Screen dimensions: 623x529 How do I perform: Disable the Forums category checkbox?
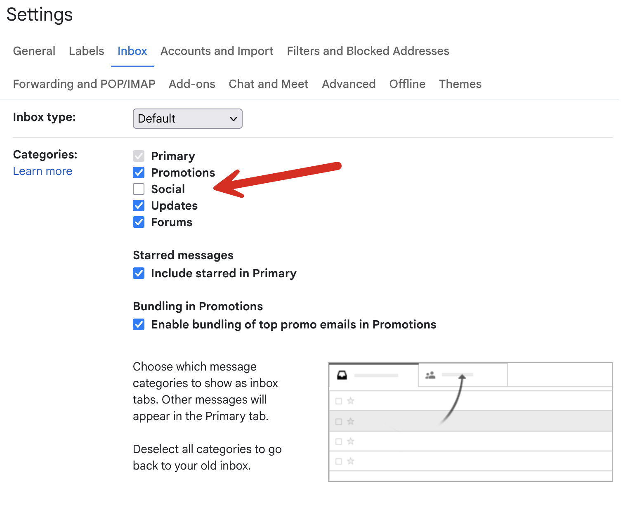[x=139, y=222]
